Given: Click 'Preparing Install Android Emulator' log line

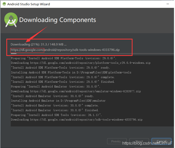Looking at the screenshot, I should (55, 87).
